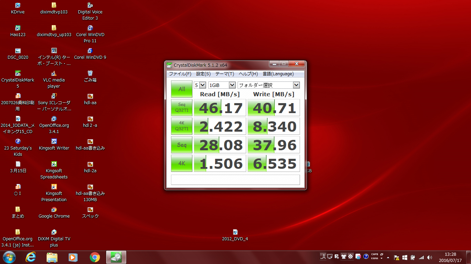
Task: Run the plain Seq benchmark test
Action: [x=182, y=145]
